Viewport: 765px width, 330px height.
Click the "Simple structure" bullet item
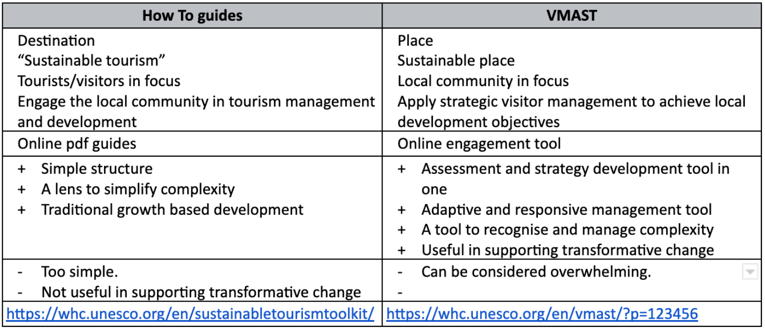tap(97, 169)
